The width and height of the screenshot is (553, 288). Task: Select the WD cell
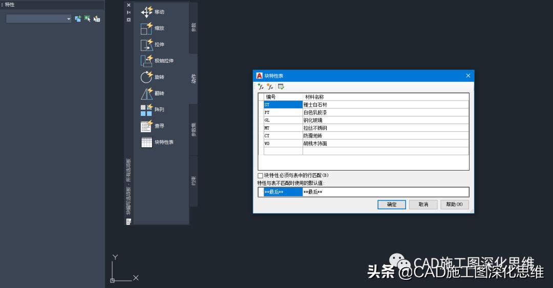click(x=283, y=143)
